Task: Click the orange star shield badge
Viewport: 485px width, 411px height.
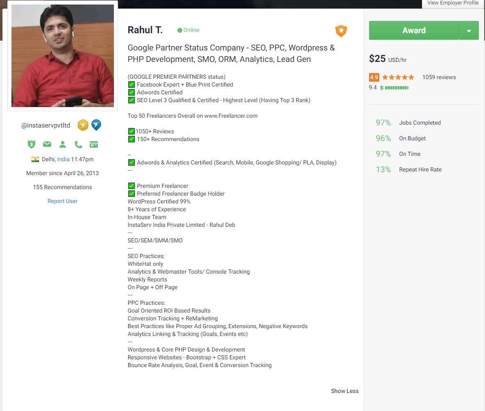Action: [x=341, y=31]
